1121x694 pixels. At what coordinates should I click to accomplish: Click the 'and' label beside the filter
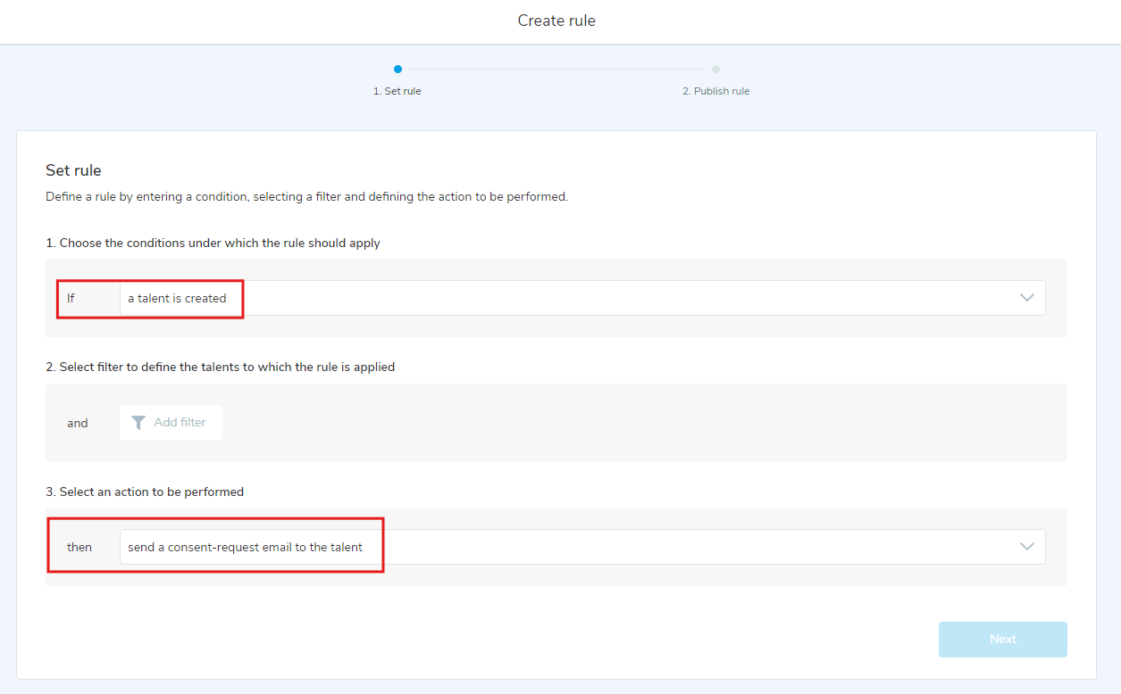pos(78,423)
